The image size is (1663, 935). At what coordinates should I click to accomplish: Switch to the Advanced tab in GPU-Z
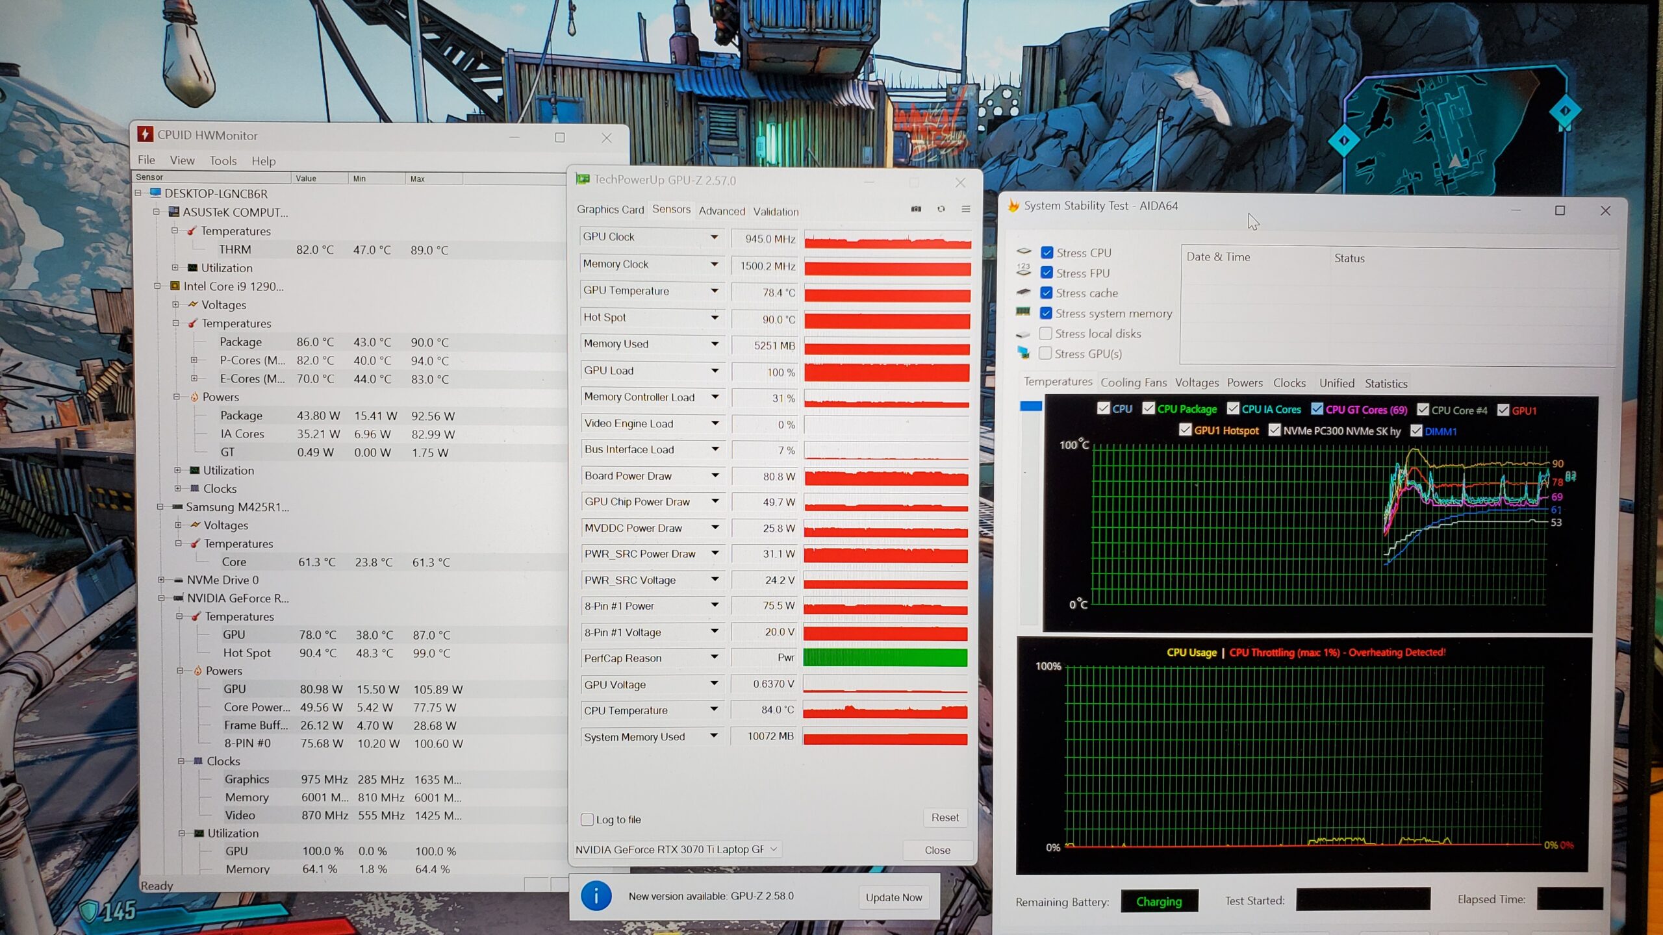click(x=722, y=211)
